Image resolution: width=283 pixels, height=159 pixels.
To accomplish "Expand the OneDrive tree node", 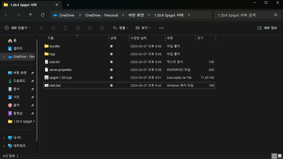I will click(4, 57).
